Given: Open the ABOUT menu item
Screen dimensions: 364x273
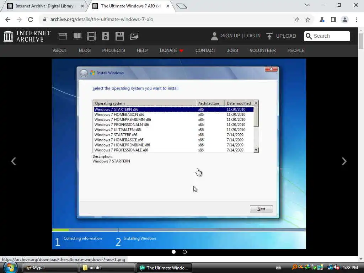Looking at the screenshot, I should coord(60,50).
